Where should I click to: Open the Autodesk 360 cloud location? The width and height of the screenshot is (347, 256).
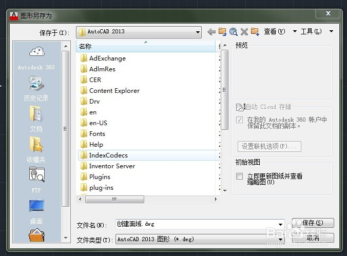pyautogui.click(x=36, y=57)
